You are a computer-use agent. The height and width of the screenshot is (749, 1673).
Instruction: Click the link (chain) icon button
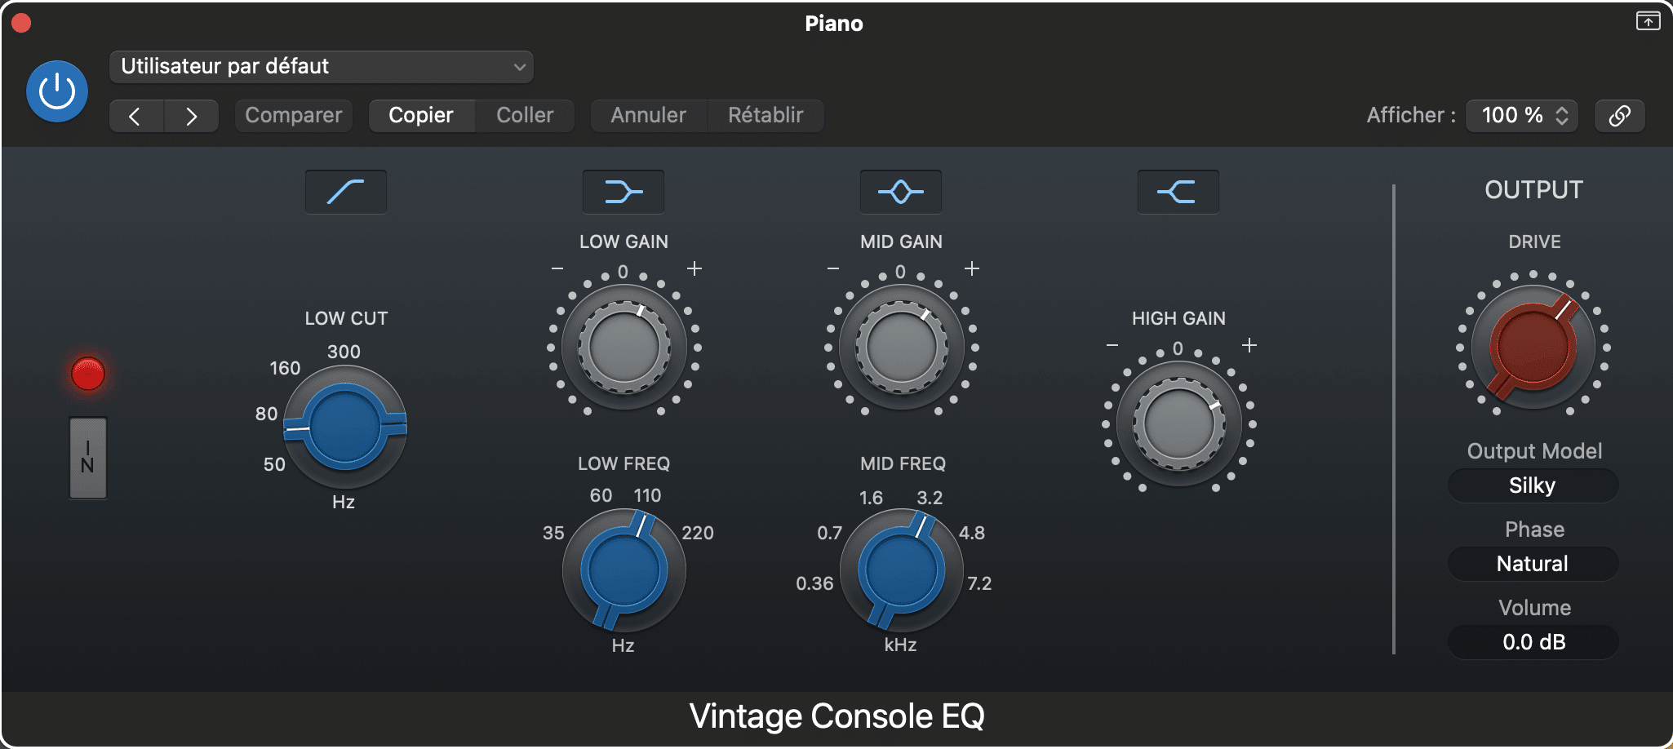pos(1620,116)
